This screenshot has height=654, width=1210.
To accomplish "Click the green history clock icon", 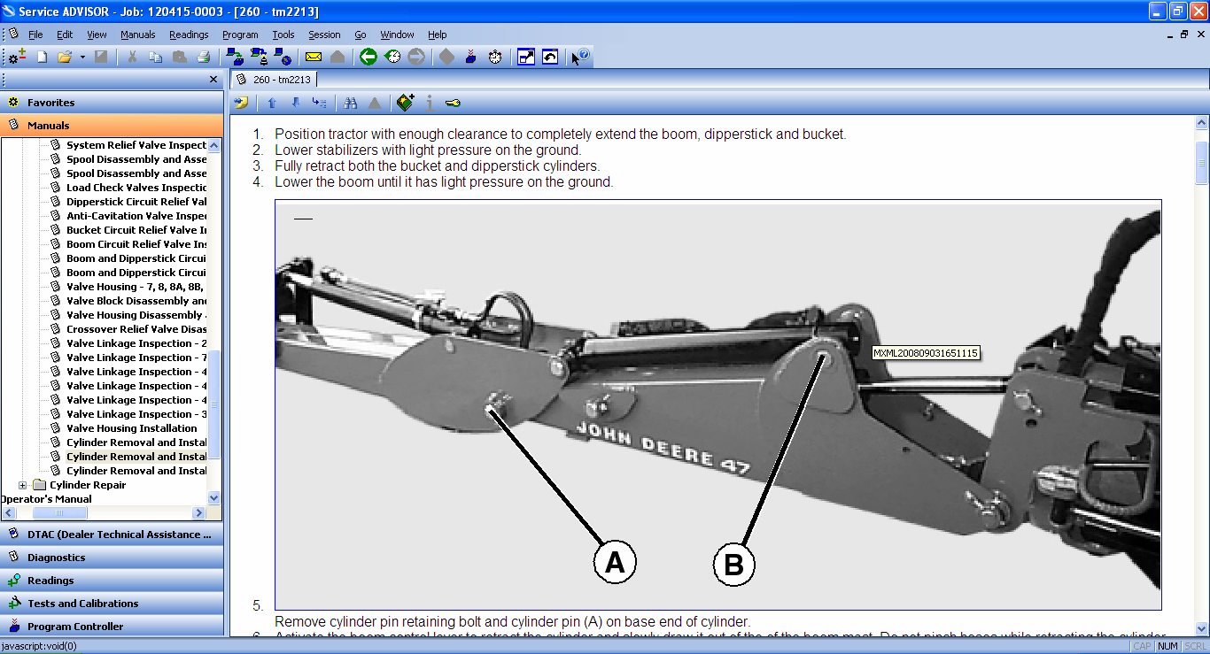I will pyautogui.click(x=392, y=57).
